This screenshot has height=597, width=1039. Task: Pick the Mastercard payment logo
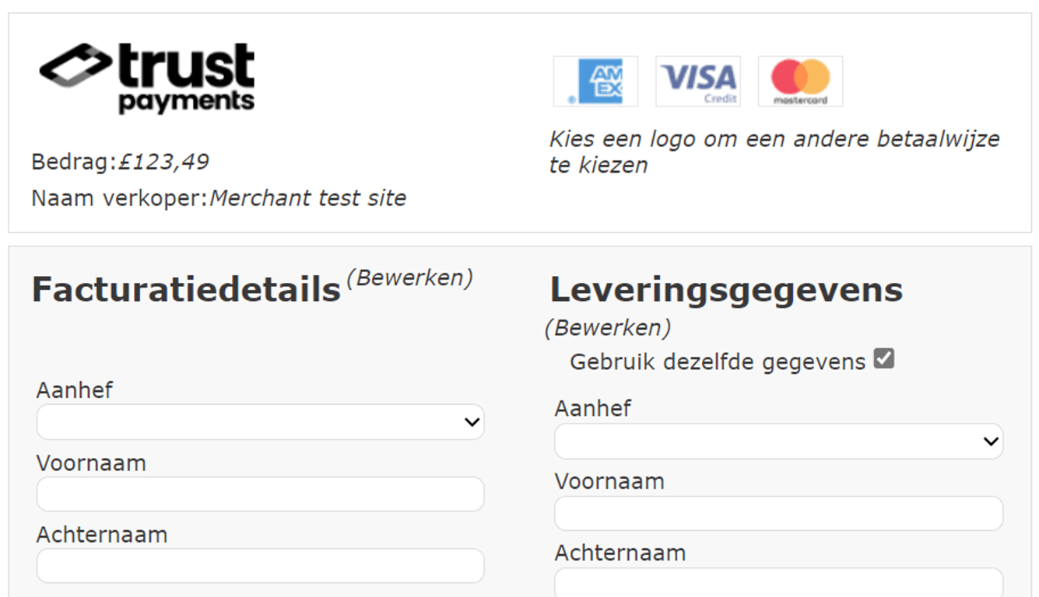800,81
